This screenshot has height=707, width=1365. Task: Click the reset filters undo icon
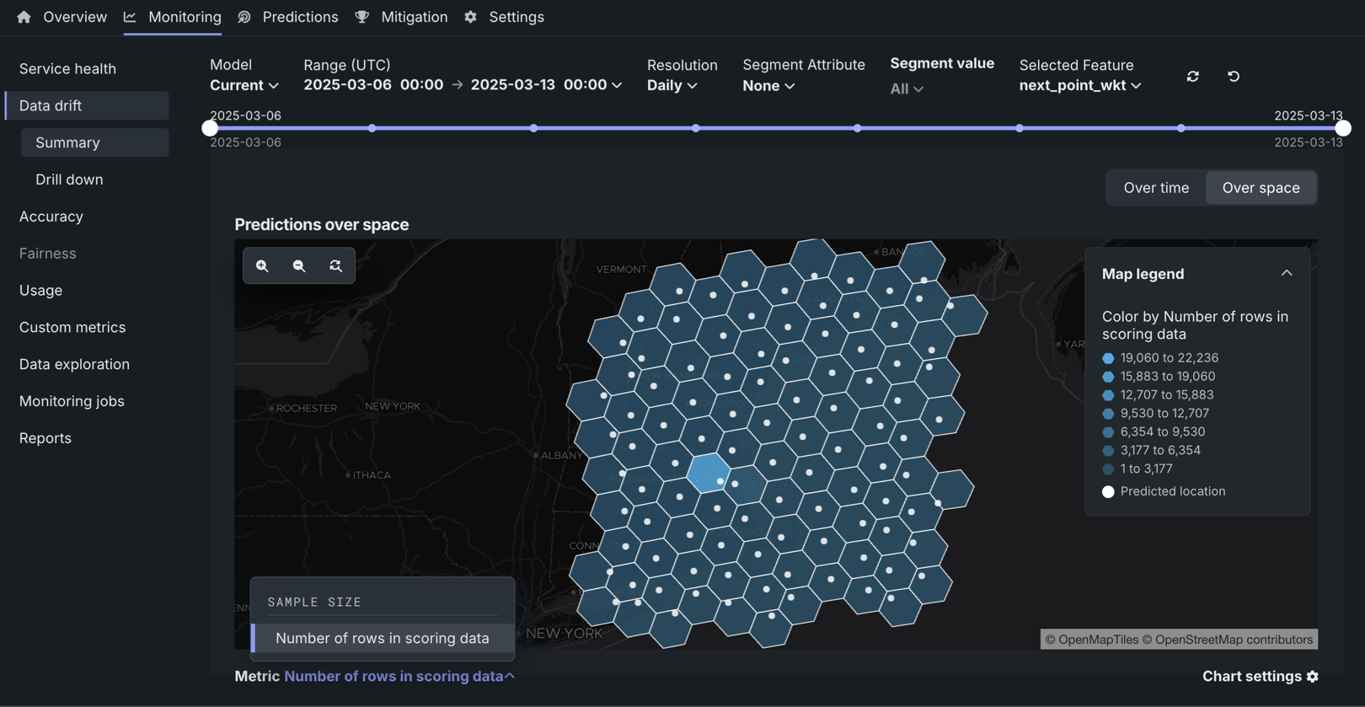1234,77
